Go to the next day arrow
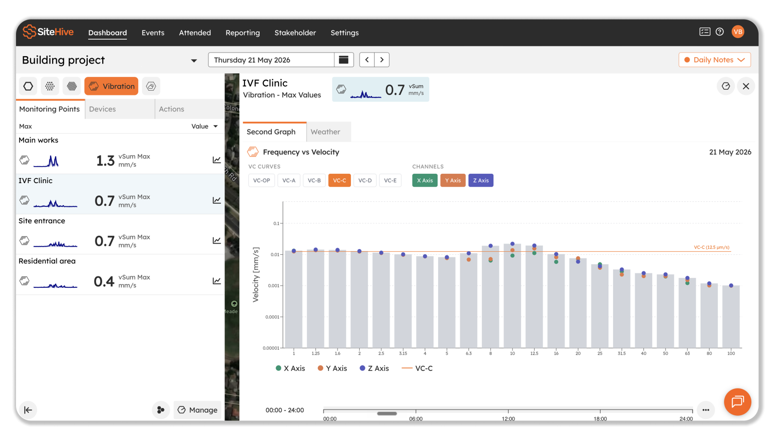This screenshot has height=440, width=774. point(382,60)
